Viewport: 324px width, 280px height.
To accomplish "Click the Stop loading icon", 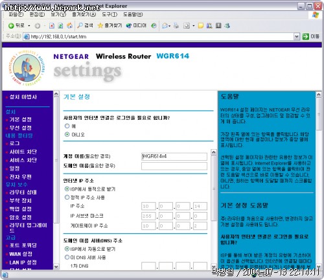I will [52, 26].
